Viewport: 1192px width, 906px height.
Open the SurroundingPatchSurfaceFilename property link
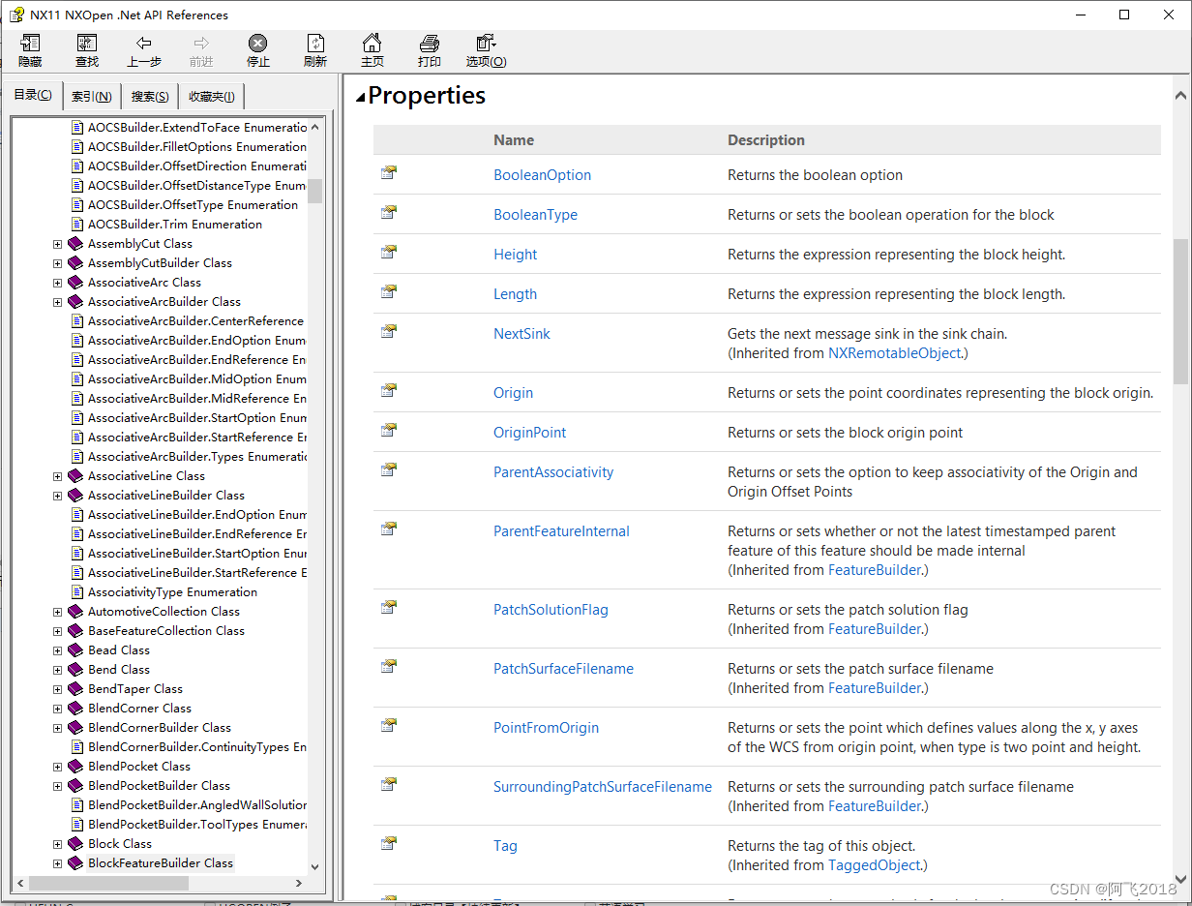603,787
